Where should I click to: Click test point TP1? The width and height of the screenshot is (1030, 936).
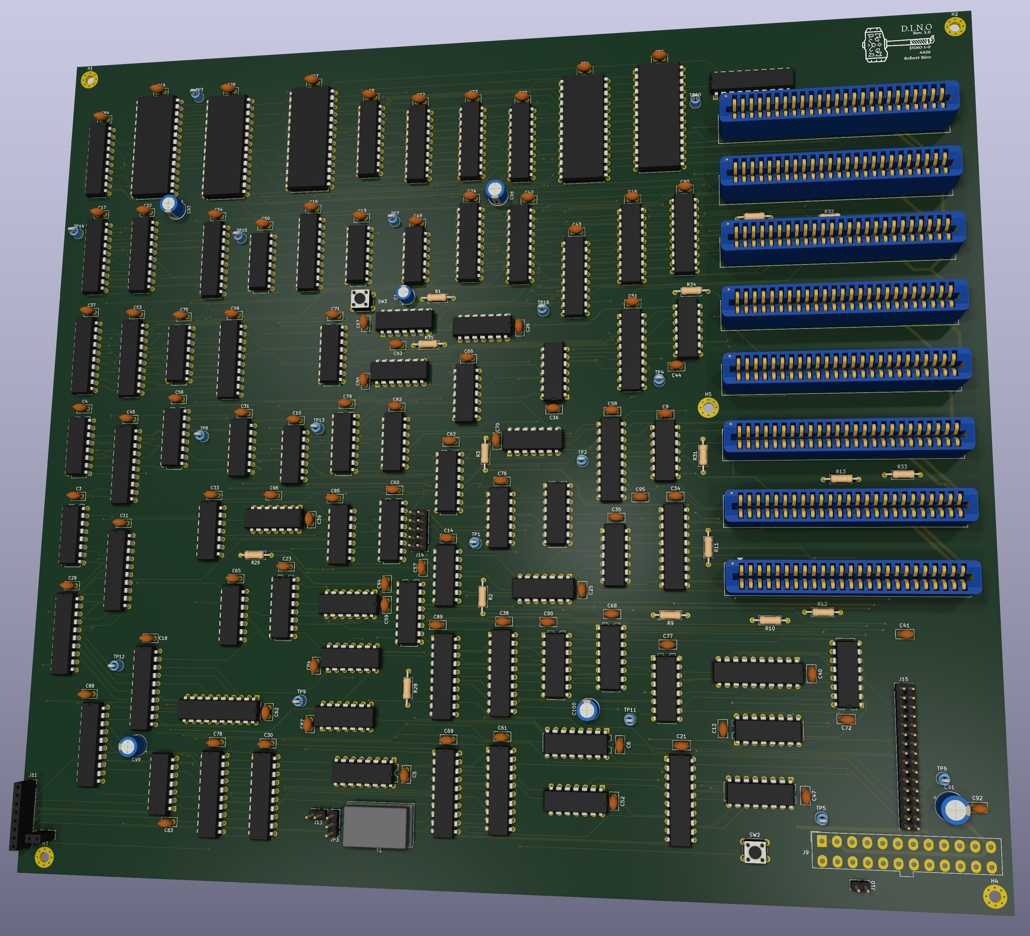pyautogui.click(x=475, y=543)
